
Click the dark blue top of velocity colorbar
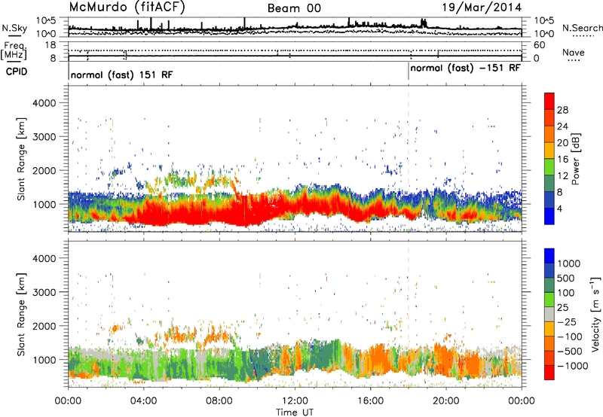pyautogui.click(x=549, y=256)
